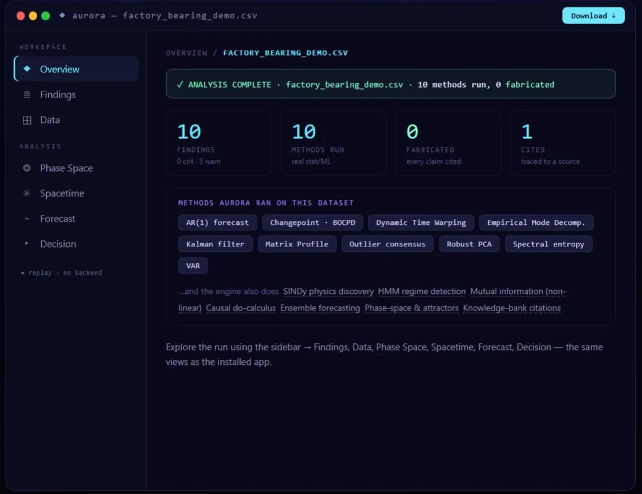The height and width of the screenshot is (494, 642).
Task: Select the VAR method chip
Action: coord(193,266)
